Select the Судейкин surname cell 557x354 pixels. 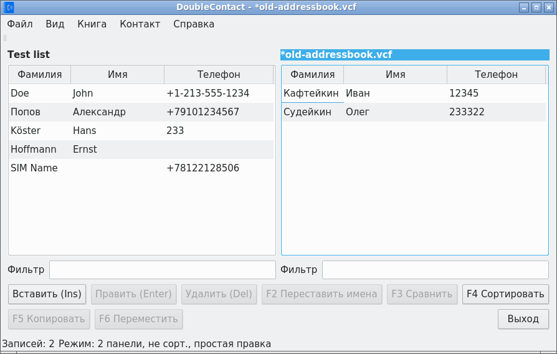coord(313,112)
